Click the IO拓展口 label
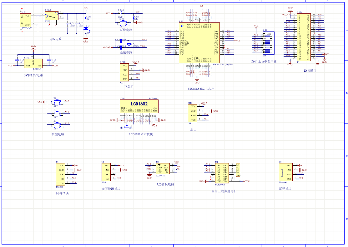The height and width of the screenshot is (247, 348). 310,71
